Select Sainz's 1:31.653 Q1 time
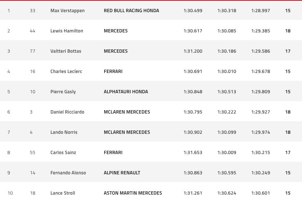The image size is (302, 202). click(x=193, y=153)
